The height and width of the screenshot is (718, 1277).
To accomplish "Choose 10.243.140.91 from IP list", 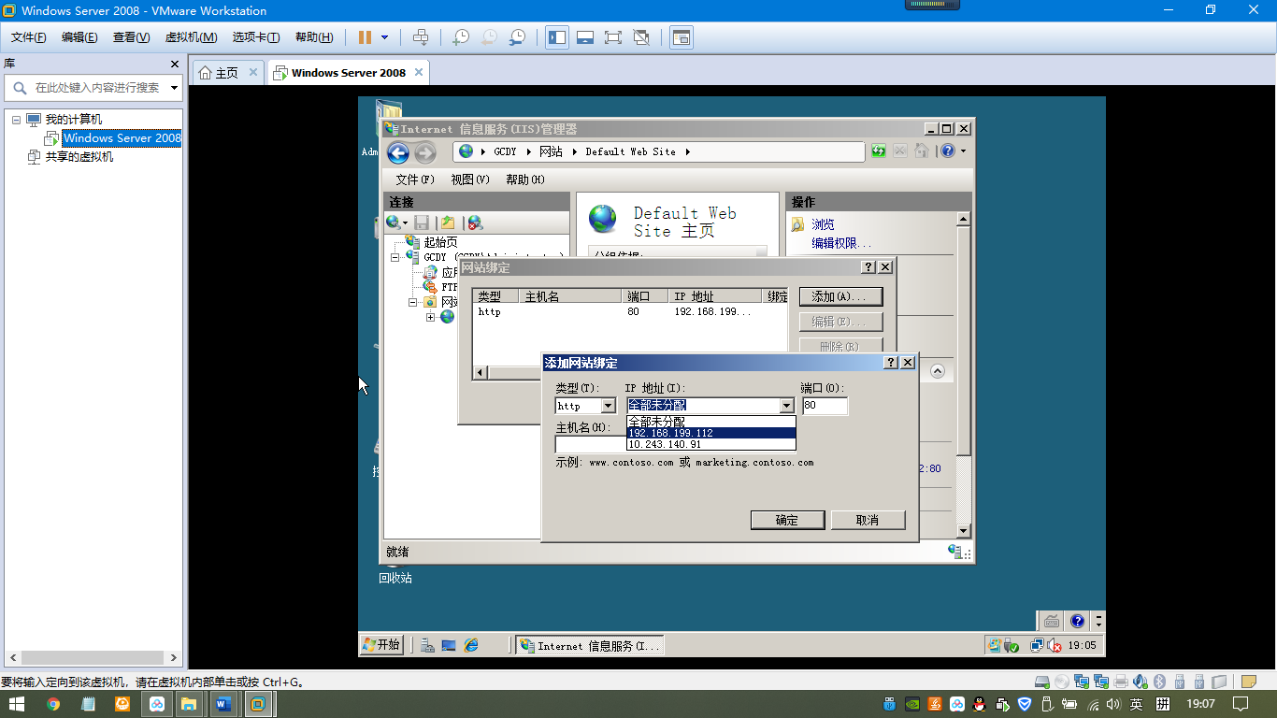I will 710,445.
